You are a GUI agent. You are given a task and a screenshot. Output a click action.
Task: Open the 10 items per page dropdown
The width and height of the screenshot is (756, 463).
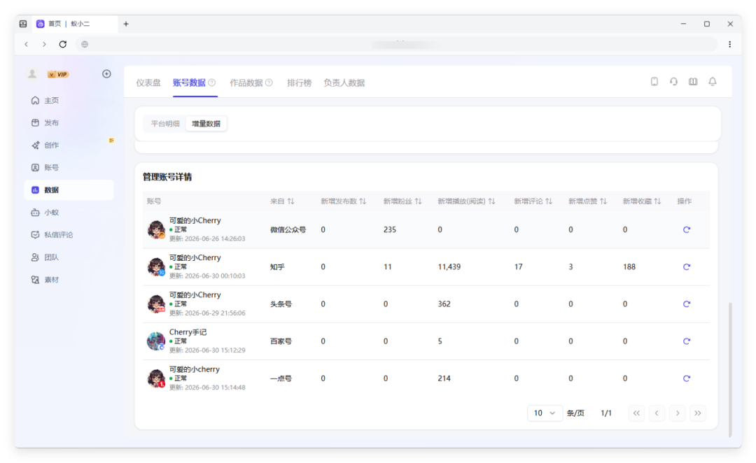click(545, 413)
